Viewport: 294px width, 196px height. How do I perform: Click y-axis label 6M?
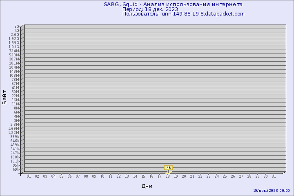(x=16, y=112)
